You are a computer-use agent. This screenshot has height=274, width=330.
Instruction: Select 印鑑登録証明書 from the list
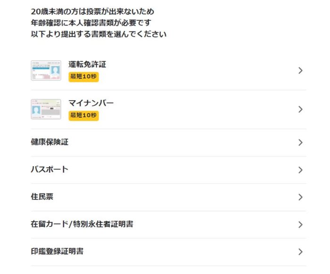click(x=168, y=252)
